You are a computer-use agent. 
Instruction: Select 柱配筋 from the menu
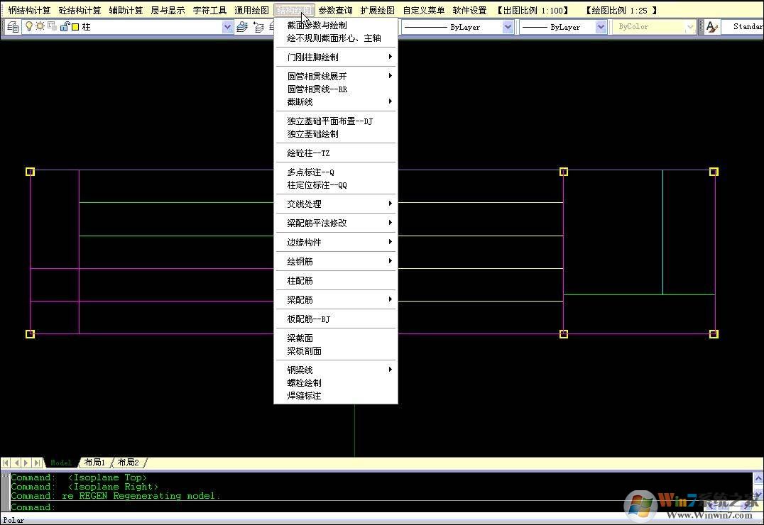click(300, 280)
